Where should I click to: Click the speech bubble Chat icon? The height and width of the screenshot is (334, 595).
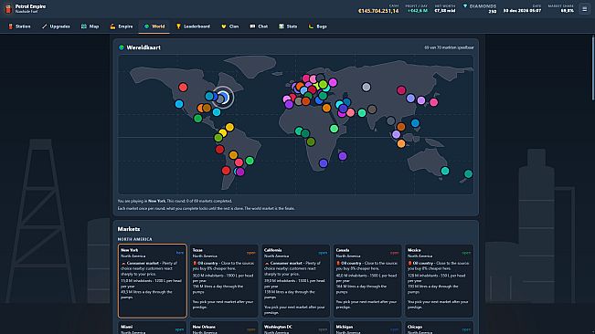click(x=252, y=26)
